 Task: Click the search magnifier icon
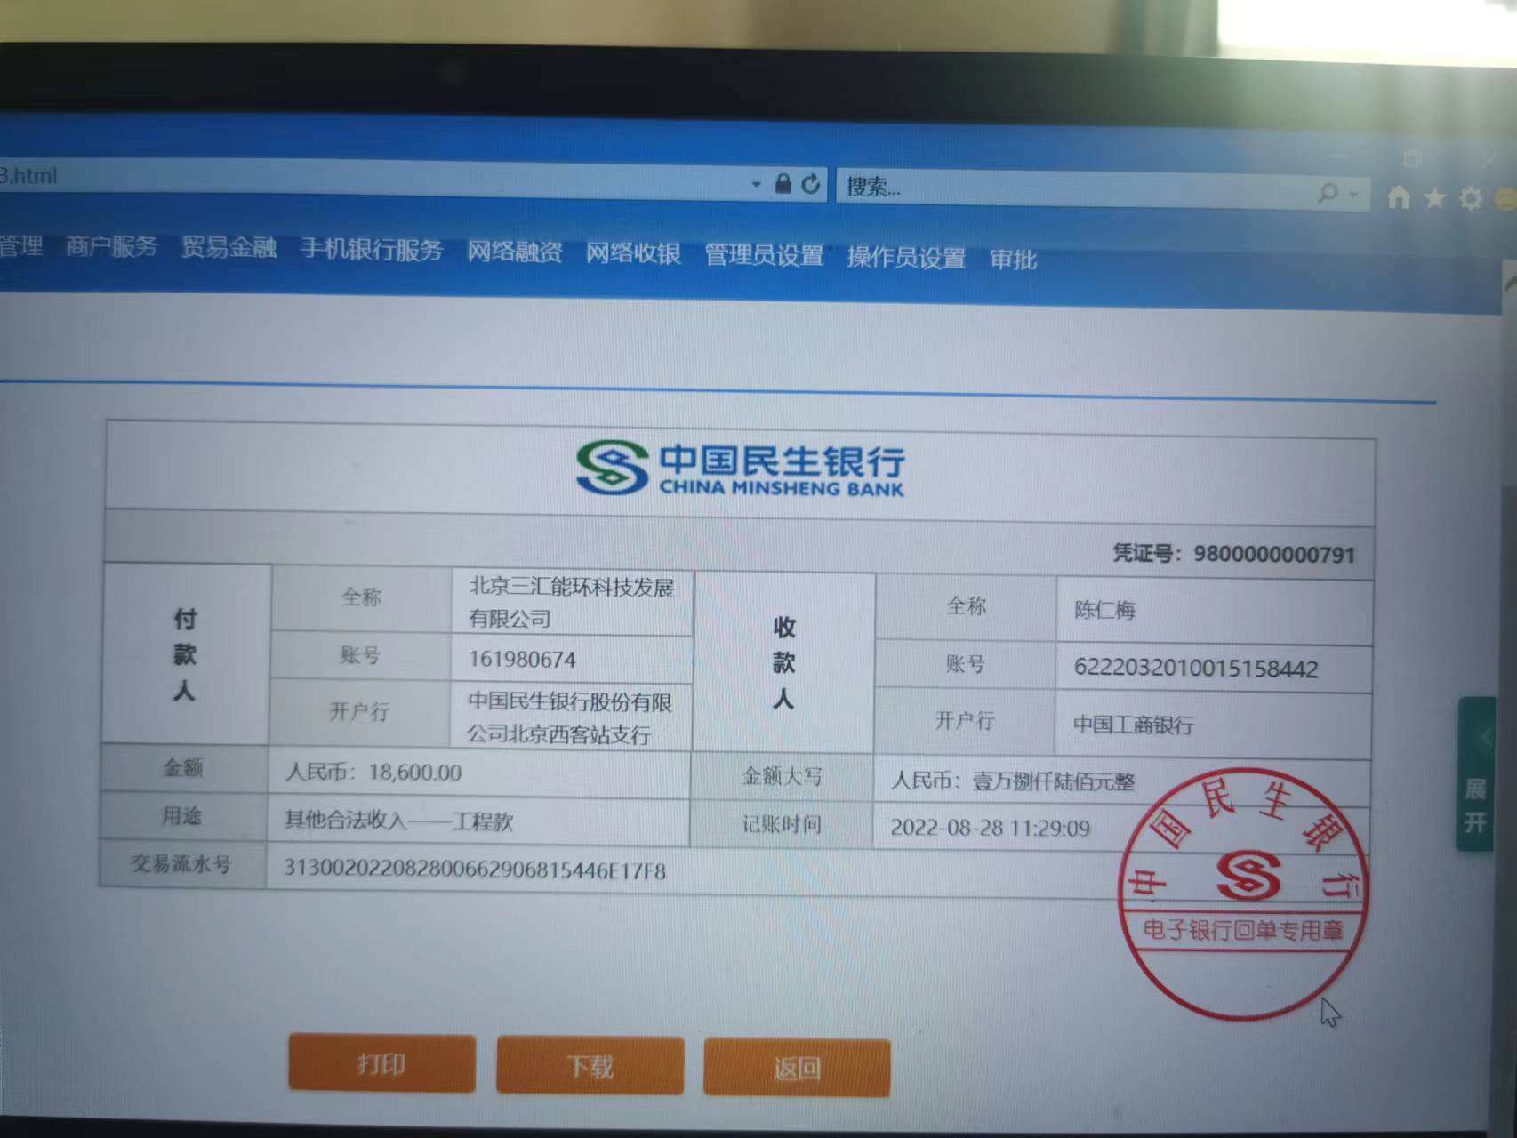[x=1328, y=192]
